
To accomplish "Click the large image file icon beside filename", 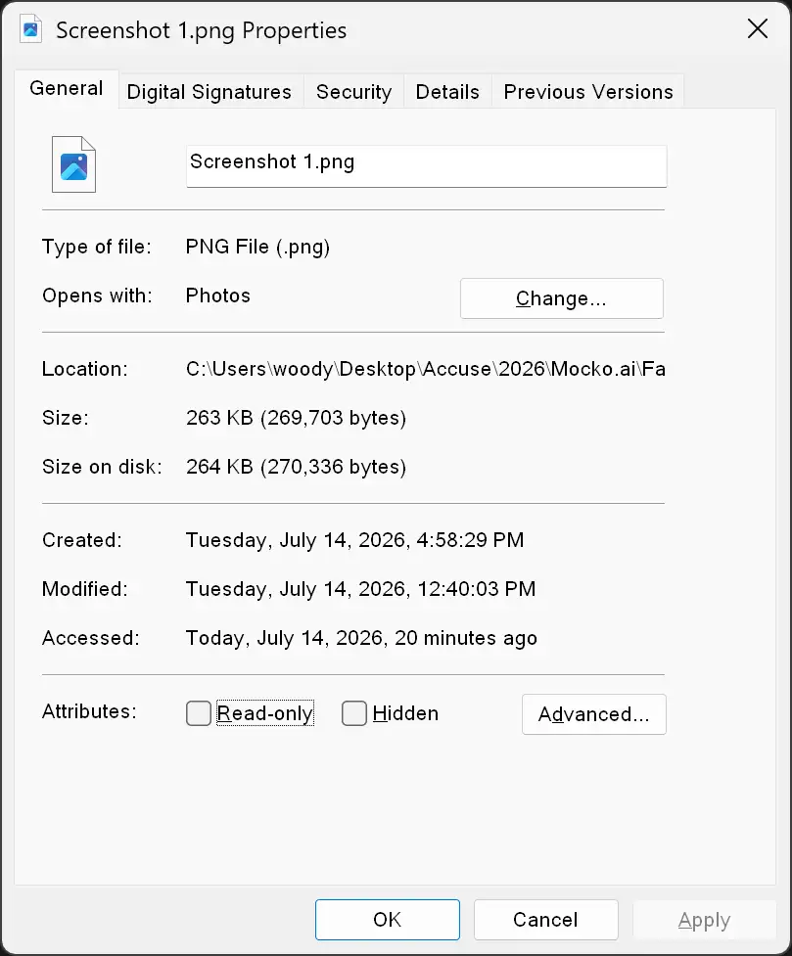I will point(73,164).
